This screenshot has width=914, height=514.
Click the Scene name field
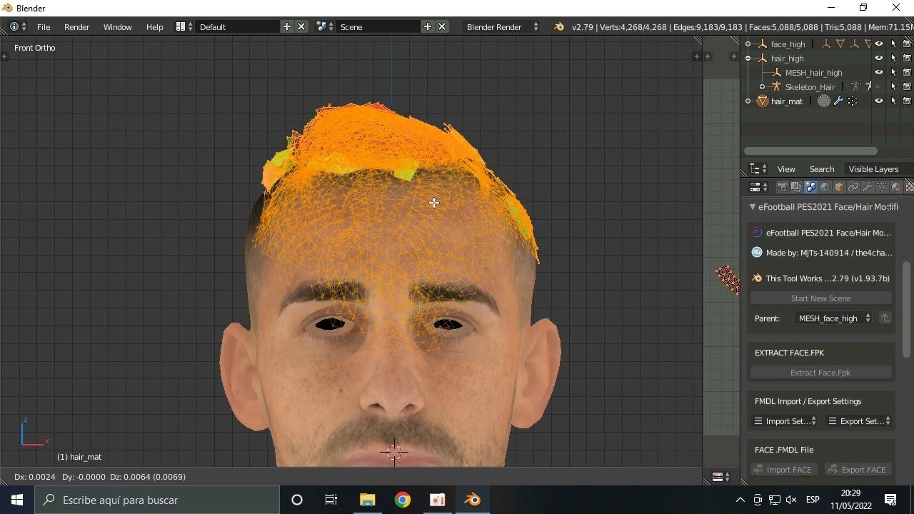tap(378, 26)
